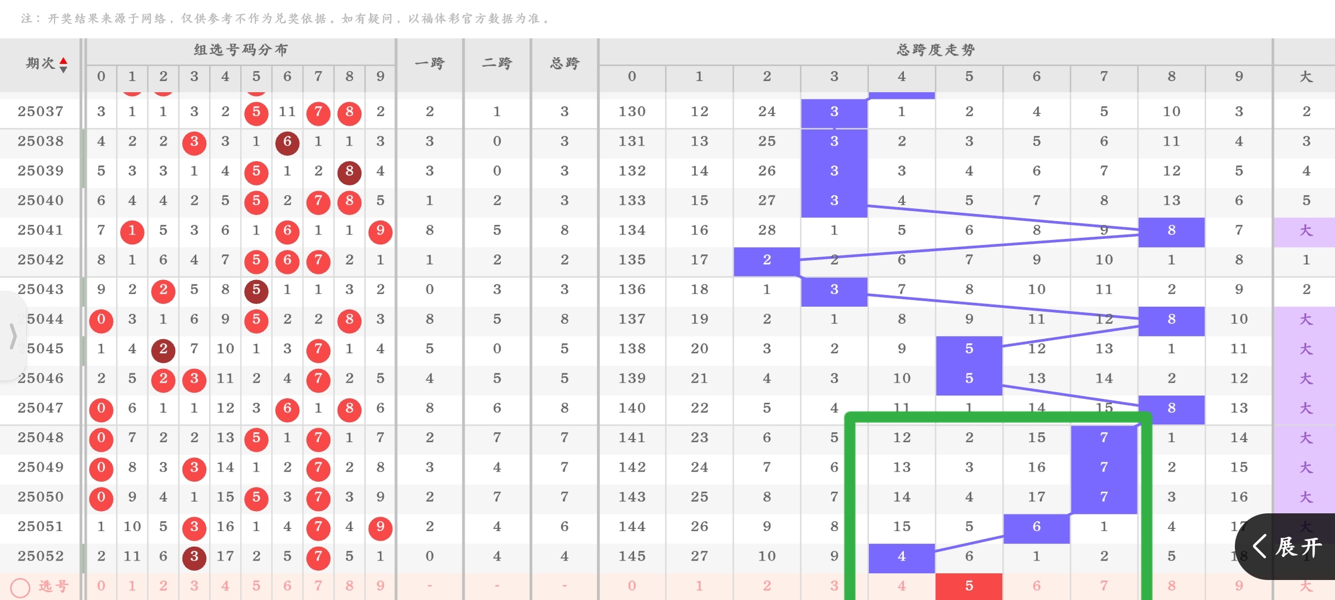Click purple highlighted 4 in row 25052
The width and height of the screenshot is (1335, 600).
[x=902, y=558]
